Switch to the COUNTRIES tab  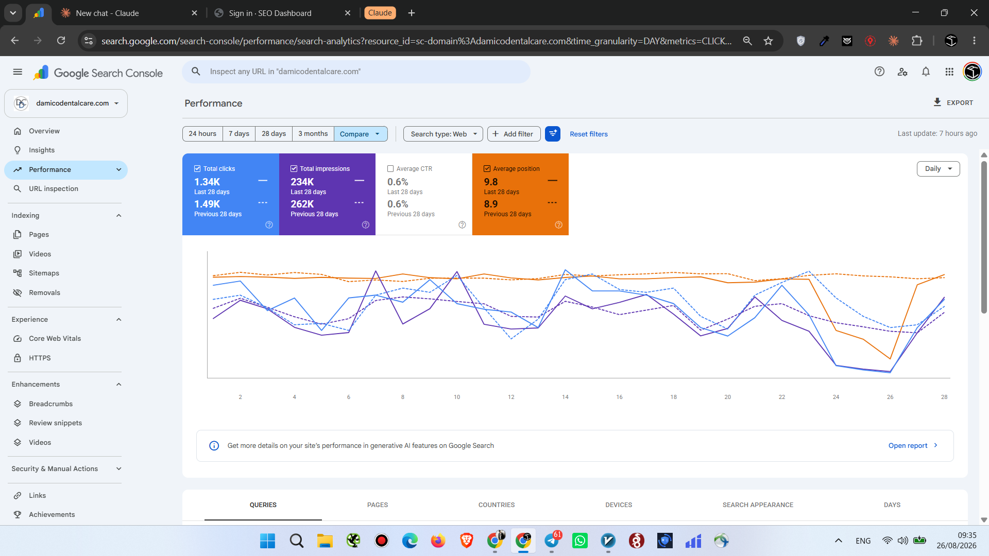[x=497, y=505]
